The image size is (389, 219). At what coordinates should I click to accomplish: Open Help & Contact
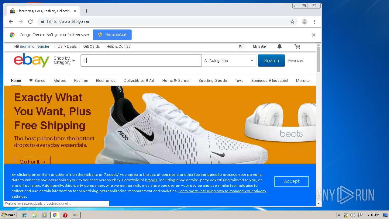pyautogui.click(x=119, y=47)
